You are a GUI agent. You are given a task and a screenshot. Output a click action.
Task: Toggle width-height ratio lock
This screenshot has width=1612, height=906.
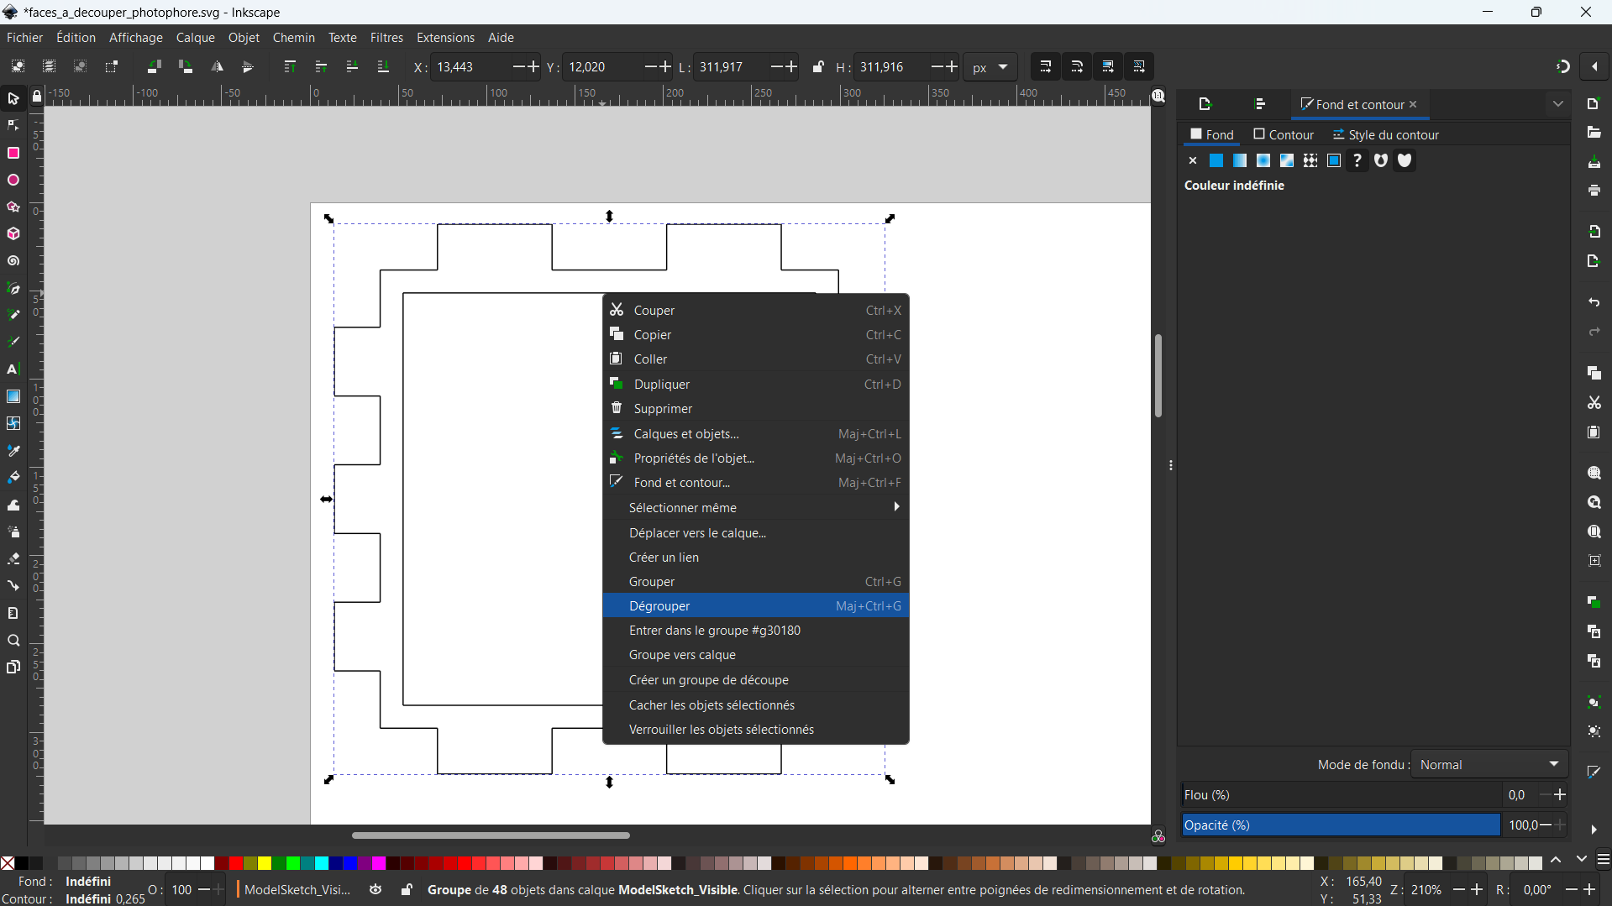[818, 67]
